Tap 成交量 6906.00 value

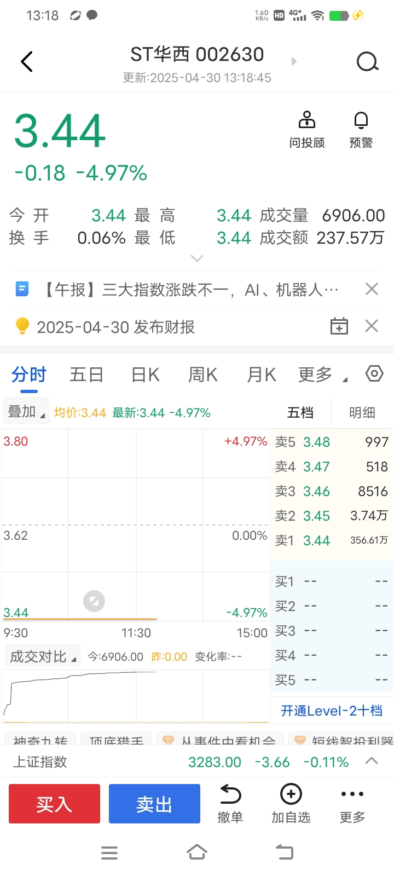(x=354, y=215)
